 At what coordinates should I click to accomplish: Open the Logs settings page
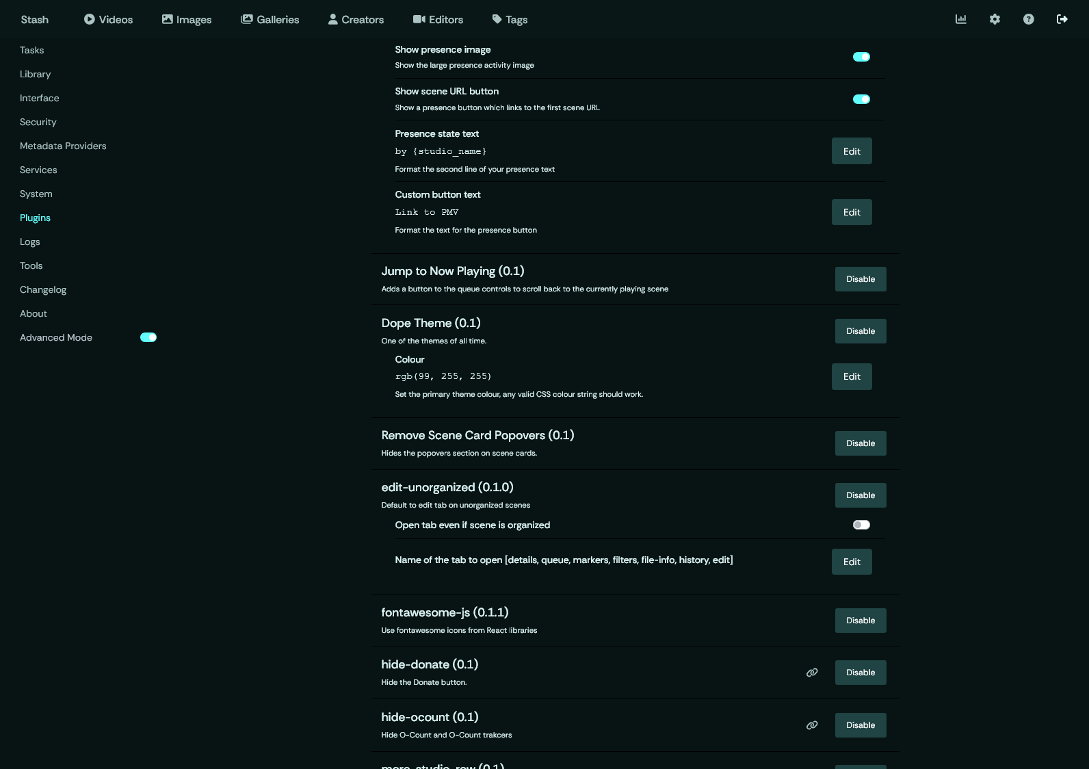click(29, 242)
